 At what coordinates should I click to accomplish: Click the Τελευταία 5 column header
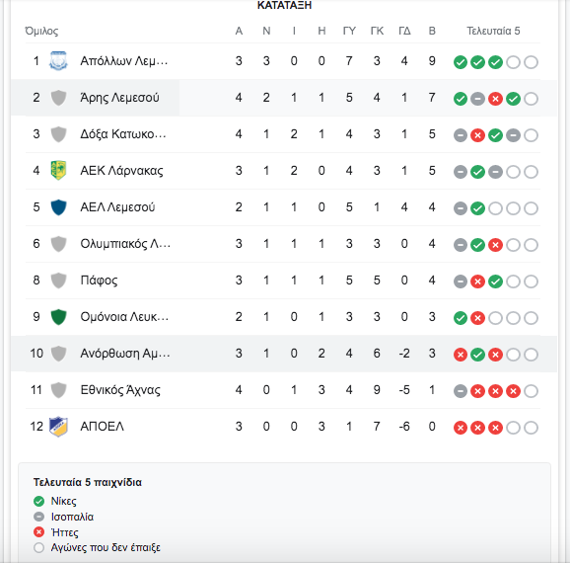[x=493, y=31]
